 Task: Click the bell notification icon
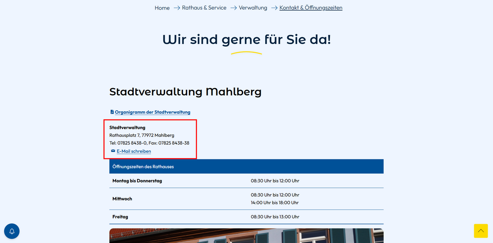pos(12,231)
